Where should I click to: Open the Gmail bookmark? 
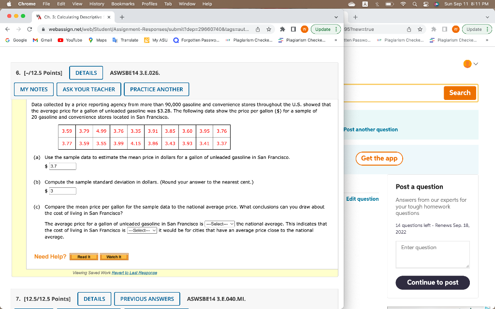(41, 40)
